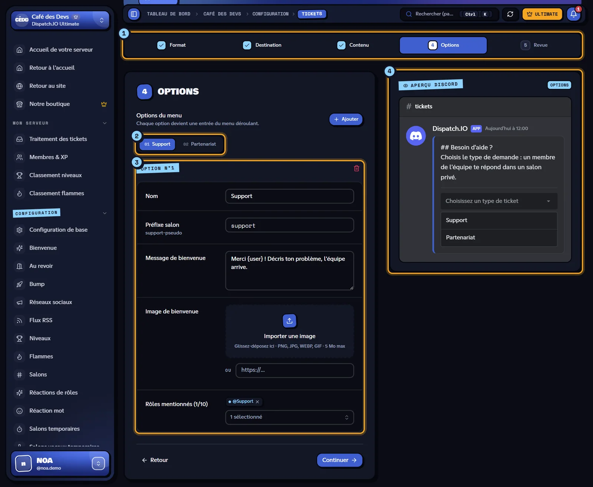593x487 pixels.
Task: Click the crown icon beside Notre boutique
Action: (x=104, y=104)
